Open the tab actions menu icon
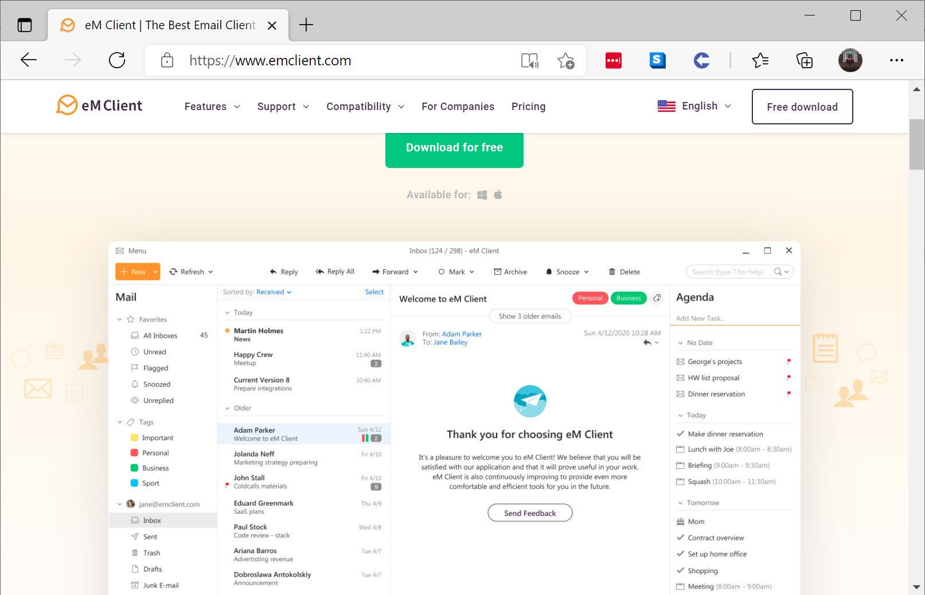Image resolution: width=925 pixels, height=595 pixels. point(25,25)
